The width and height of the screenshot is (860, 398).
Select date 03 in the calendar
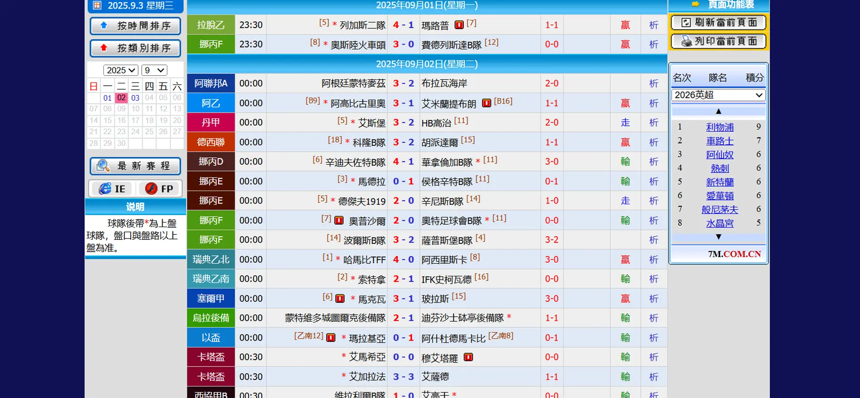point(135,98)
